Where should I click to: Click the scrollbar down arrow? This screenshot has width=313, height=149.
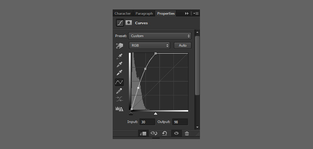pos(197,127)
